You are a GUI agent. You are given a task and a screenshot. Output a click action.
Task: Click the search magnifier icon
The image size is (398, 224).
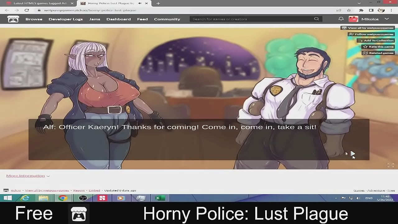click(317, 19)
